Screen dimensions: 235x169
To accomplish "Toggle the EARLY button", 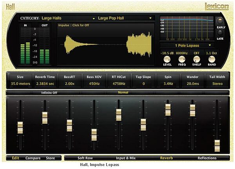I will click(x=220, y=21).
